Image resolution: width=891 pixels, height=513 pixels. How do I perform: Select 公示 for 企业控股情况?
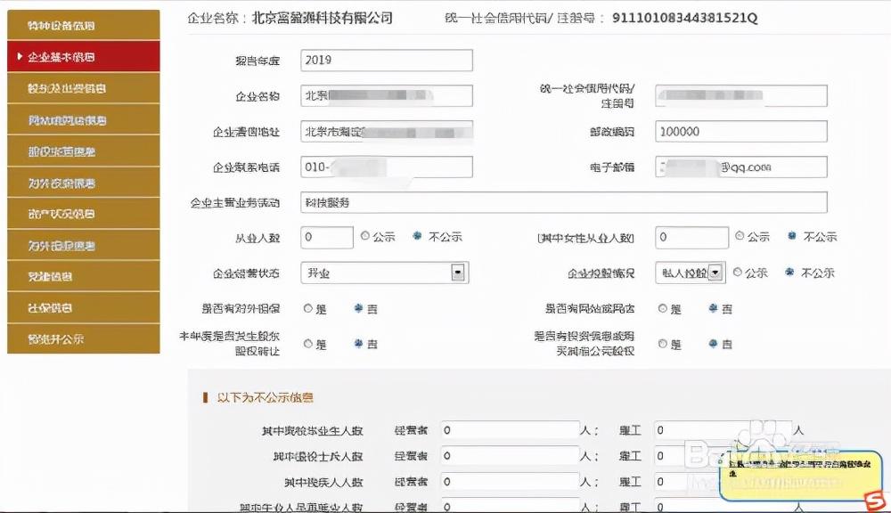tap(738, 273)
